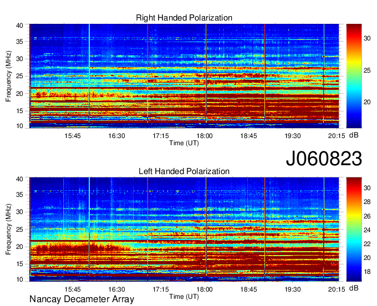Click the 16:30 tick under right-handed plot
Screen dimensions: 377x306
coord(116,136)
